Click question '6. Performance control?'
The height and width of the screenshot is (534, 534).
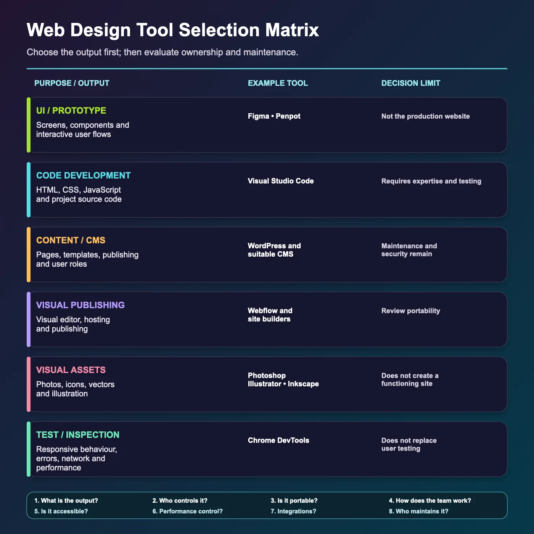tap(188, 511)
